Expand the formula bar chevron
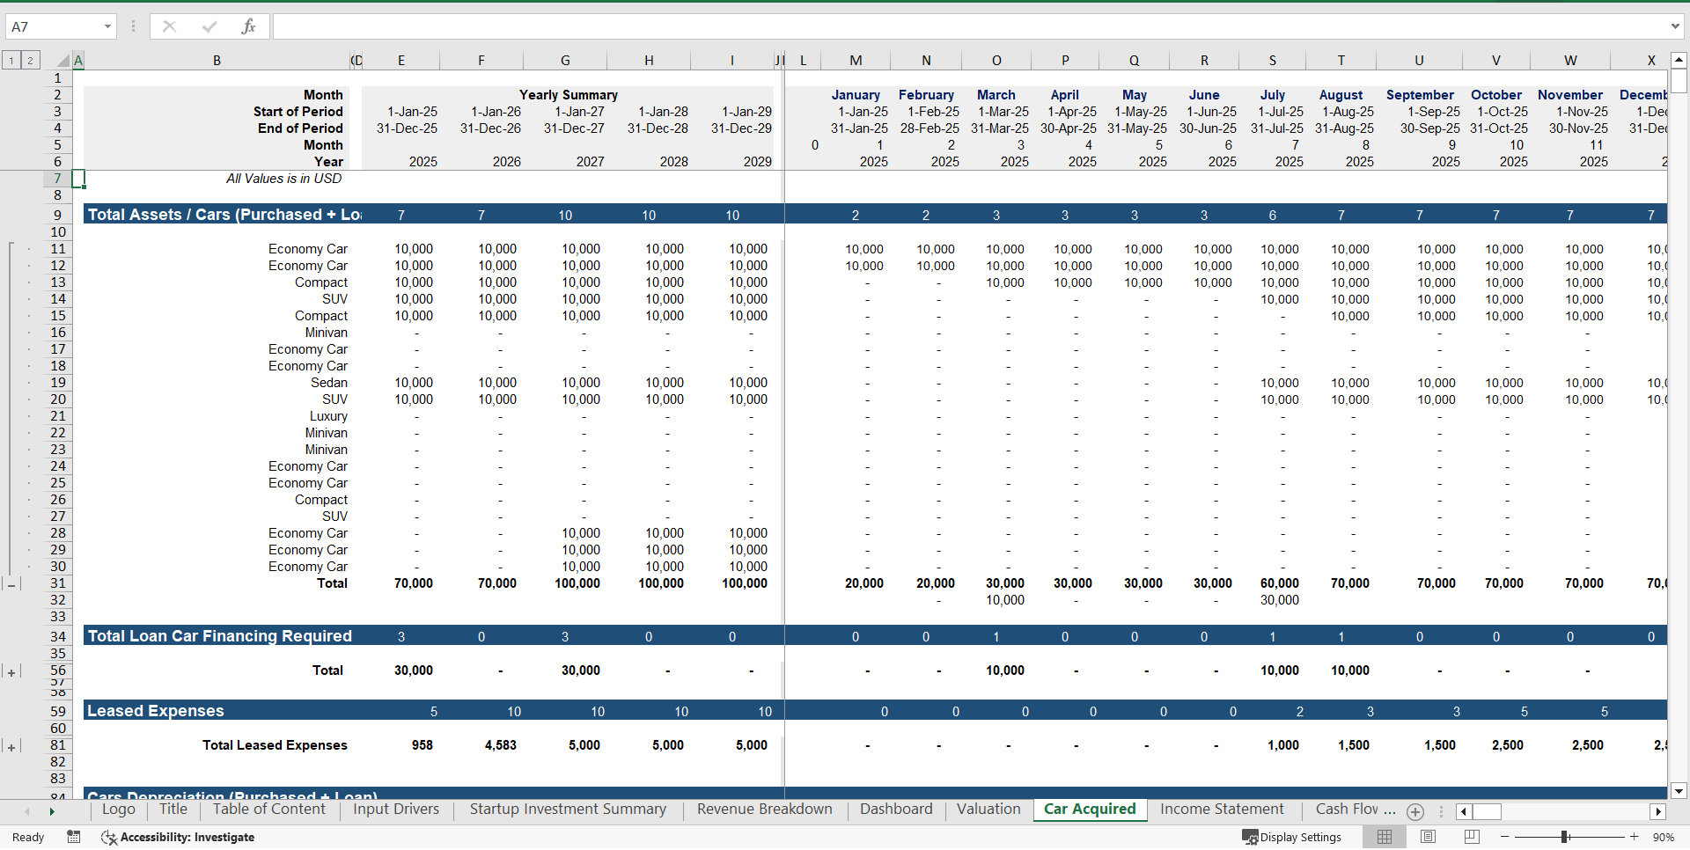 (x=1675, y=26)
